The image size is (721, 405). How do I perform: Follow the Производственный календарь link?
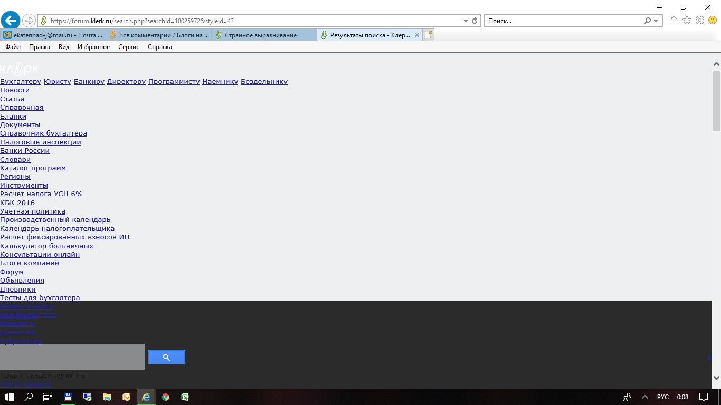coord(55,220)
